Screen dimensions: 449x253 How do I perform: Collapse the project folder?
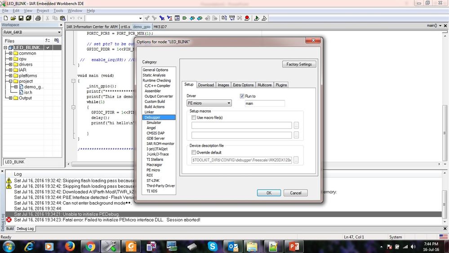point(11,81)
